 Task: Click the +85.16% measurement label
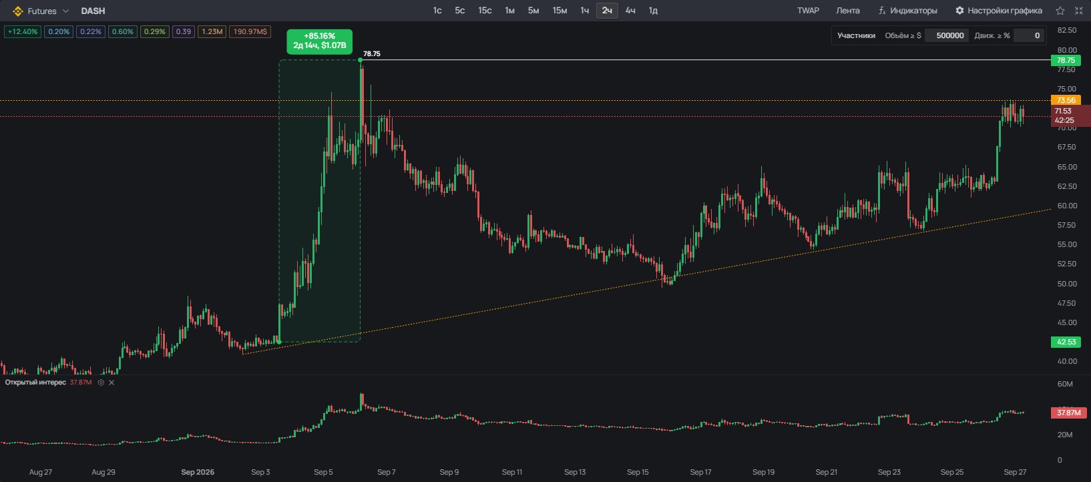pyautogui.click(x=320, y=41)
